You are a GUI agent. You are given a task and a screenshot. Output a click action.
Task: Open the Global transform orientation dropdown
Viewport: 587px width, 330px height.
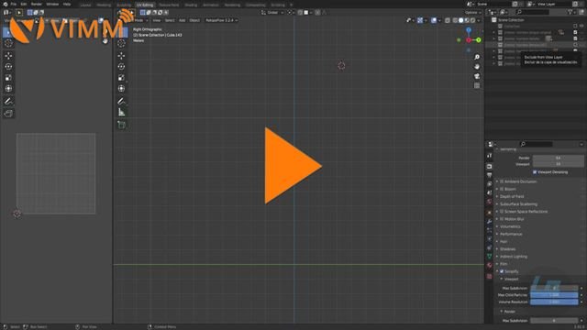(272, 12)
